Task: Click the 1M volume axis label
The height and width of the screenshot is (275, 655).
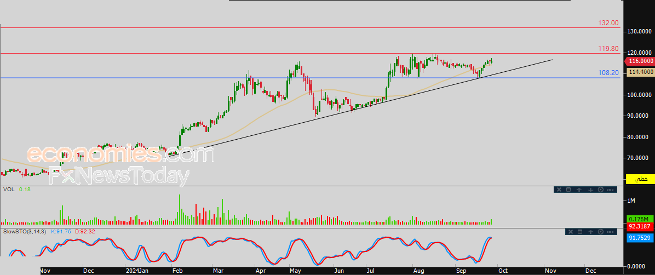Action: tap(631, 201)
